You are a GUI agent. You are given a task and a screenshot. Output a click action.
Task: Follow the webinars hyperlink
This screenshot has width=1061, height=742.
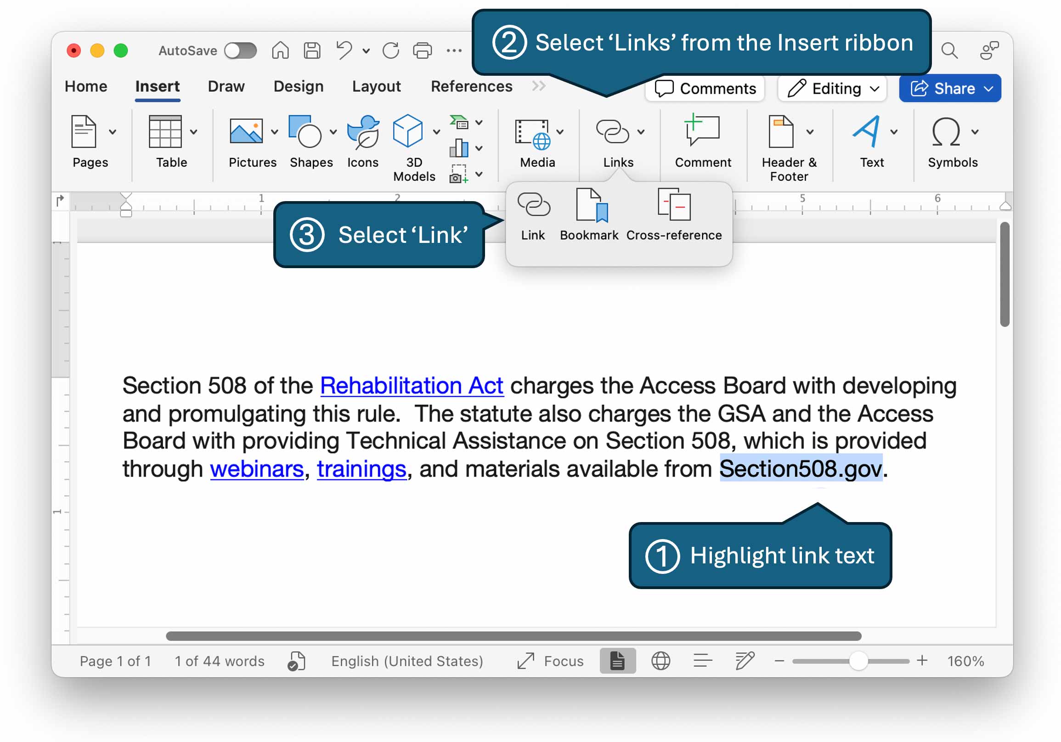click(257, 469)
